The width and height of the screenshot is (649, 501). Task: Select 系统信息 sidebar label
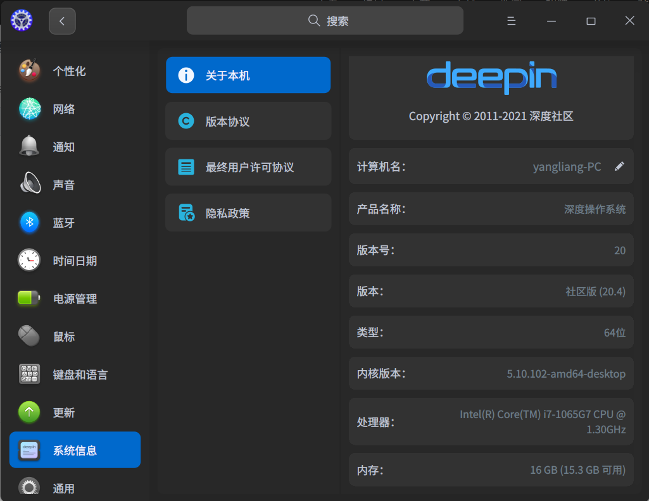click(x=75, y=450)
